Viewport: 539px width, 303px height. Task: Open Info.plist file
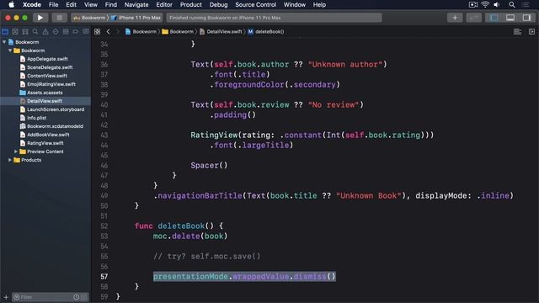[36, 118]
